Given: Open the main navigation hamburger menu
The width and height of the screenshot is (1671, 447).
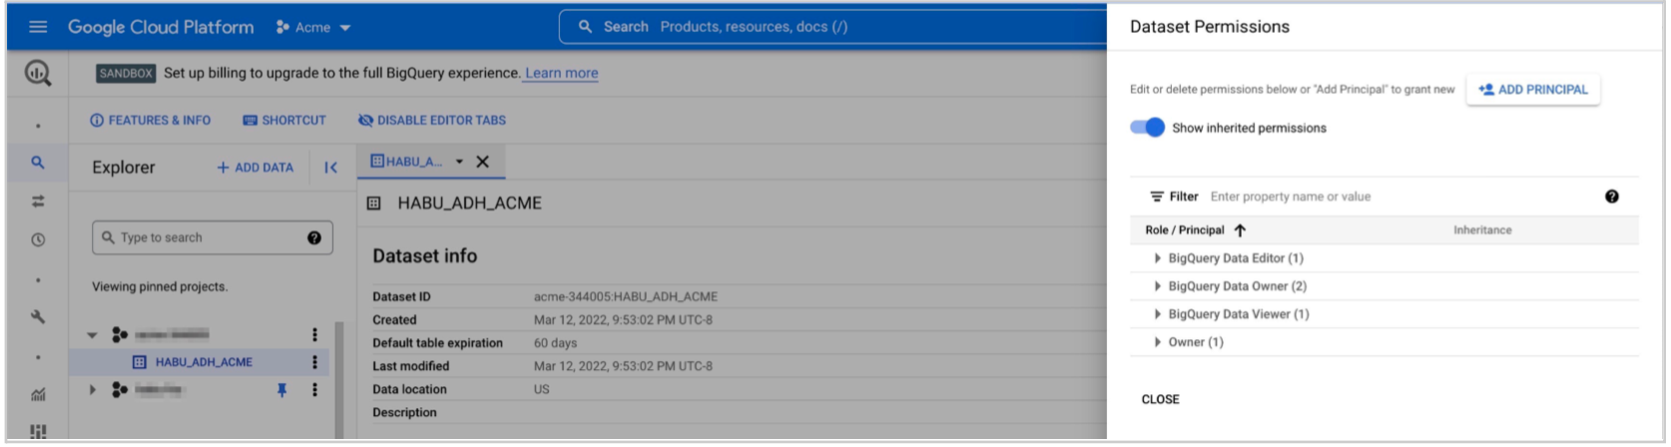Looking at the screenshot, I should (38, 27).
